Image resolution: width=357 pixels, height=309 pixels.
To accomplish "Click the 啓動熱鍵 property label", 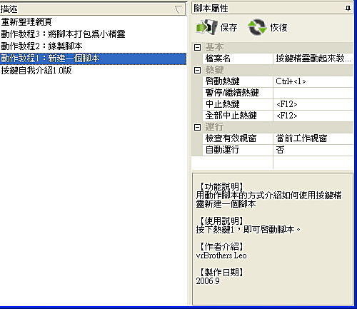I will point(223,81).
